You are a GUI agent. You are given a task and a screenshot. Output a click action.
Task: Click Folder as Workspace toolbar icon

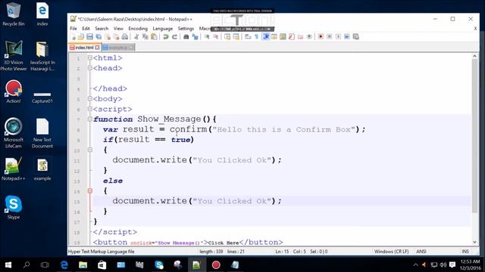point(300,37)
